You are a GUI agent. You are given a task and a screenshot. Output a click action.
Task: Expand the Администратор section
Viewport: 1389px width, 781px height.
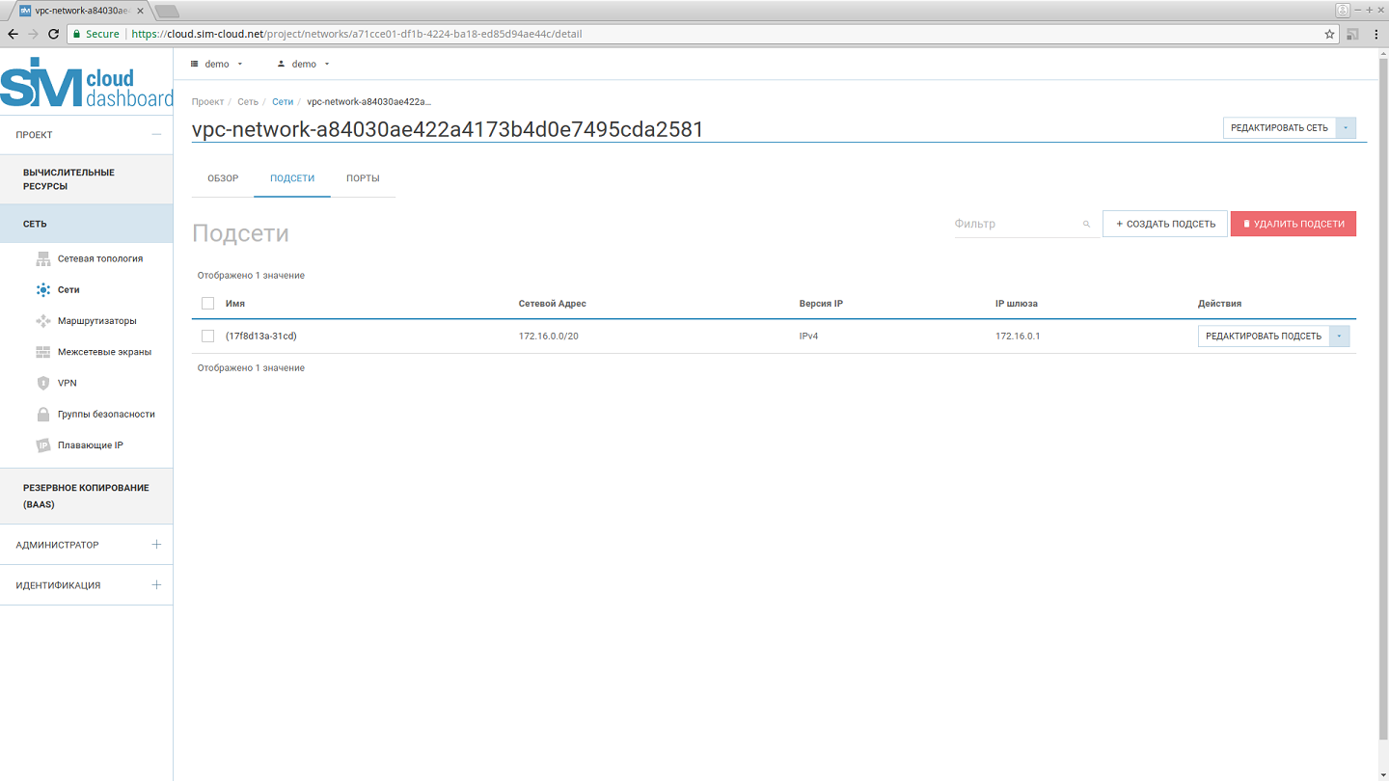(x=156, y=545)
